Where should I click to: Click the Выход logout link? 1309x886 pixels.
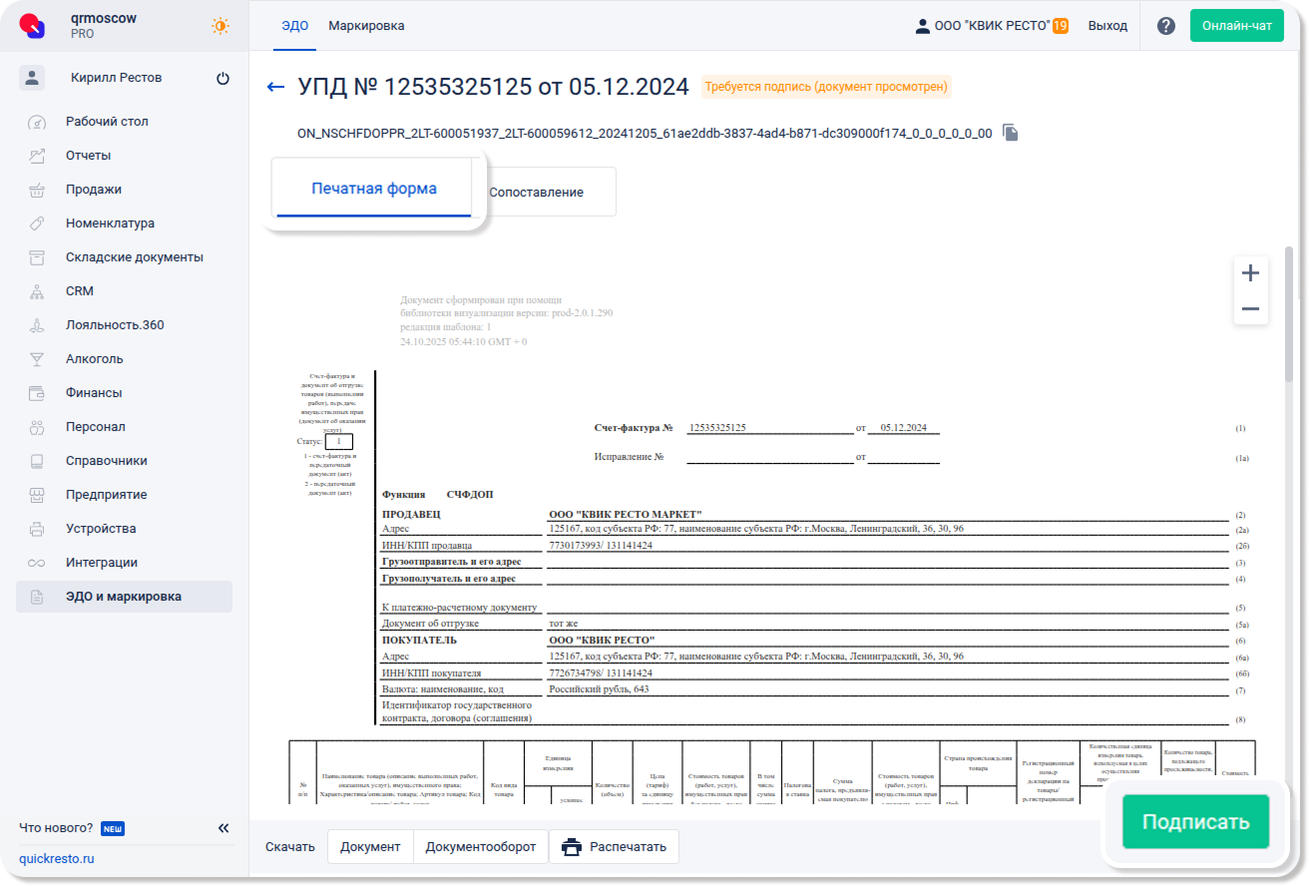(1107, 26)
